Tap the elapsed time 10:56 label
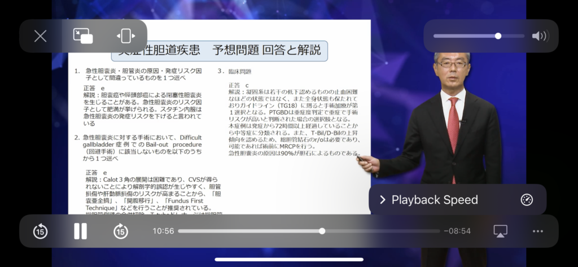 click(163, 231)
